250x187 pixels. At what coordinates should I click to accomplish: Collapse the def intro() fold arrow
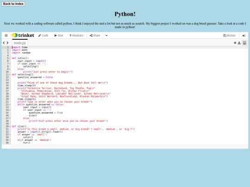tap(10, 58)
